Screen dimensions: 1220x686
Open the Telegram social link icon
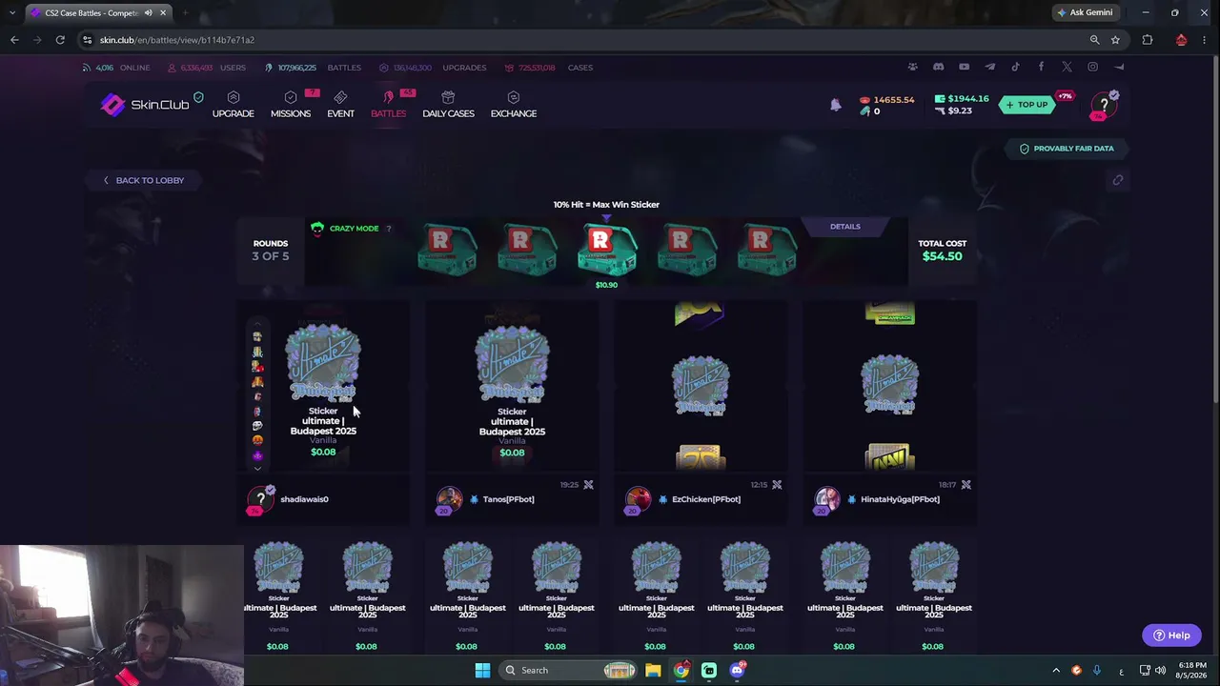[989, 67]
